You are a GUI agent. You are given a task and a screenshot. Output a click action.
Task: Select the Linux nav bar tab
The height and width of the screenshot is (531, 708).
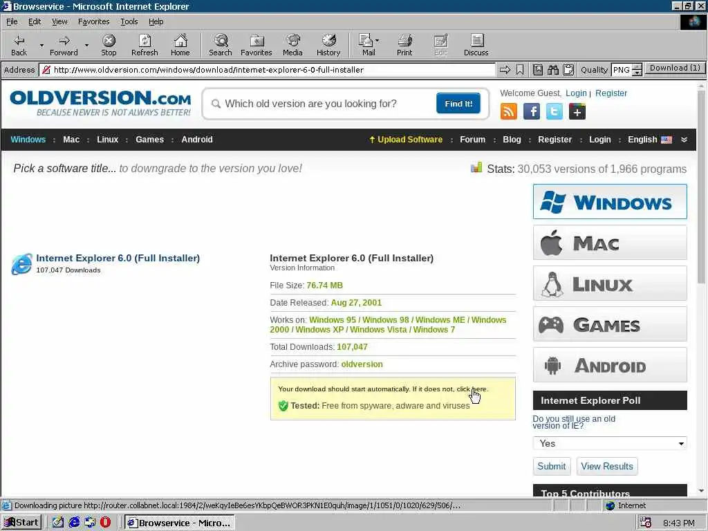pyautogui.click(x=107, y=140)
